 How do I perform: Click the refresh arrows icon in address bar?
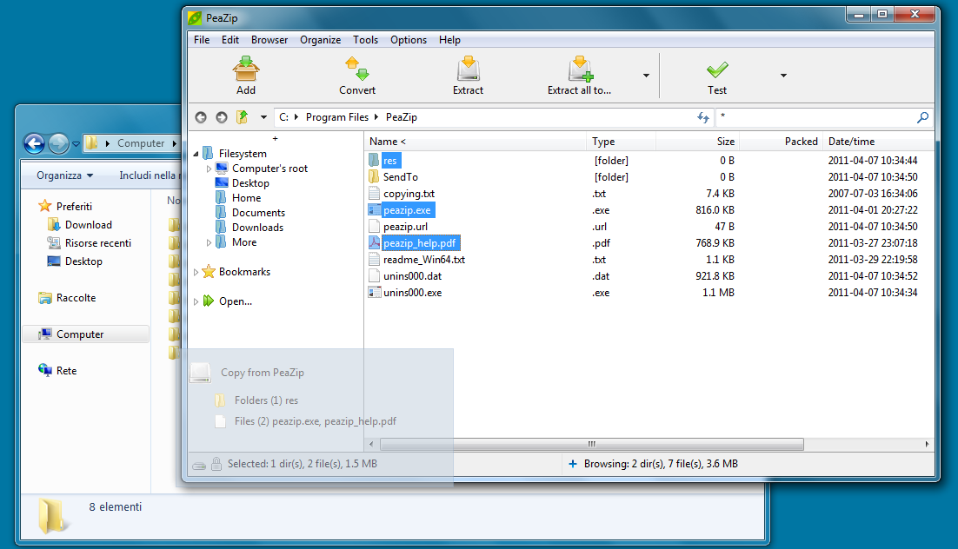(703, 117)
